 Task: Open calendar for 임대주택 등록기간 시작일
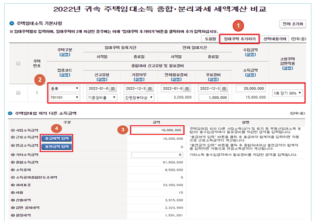point(113,89)
